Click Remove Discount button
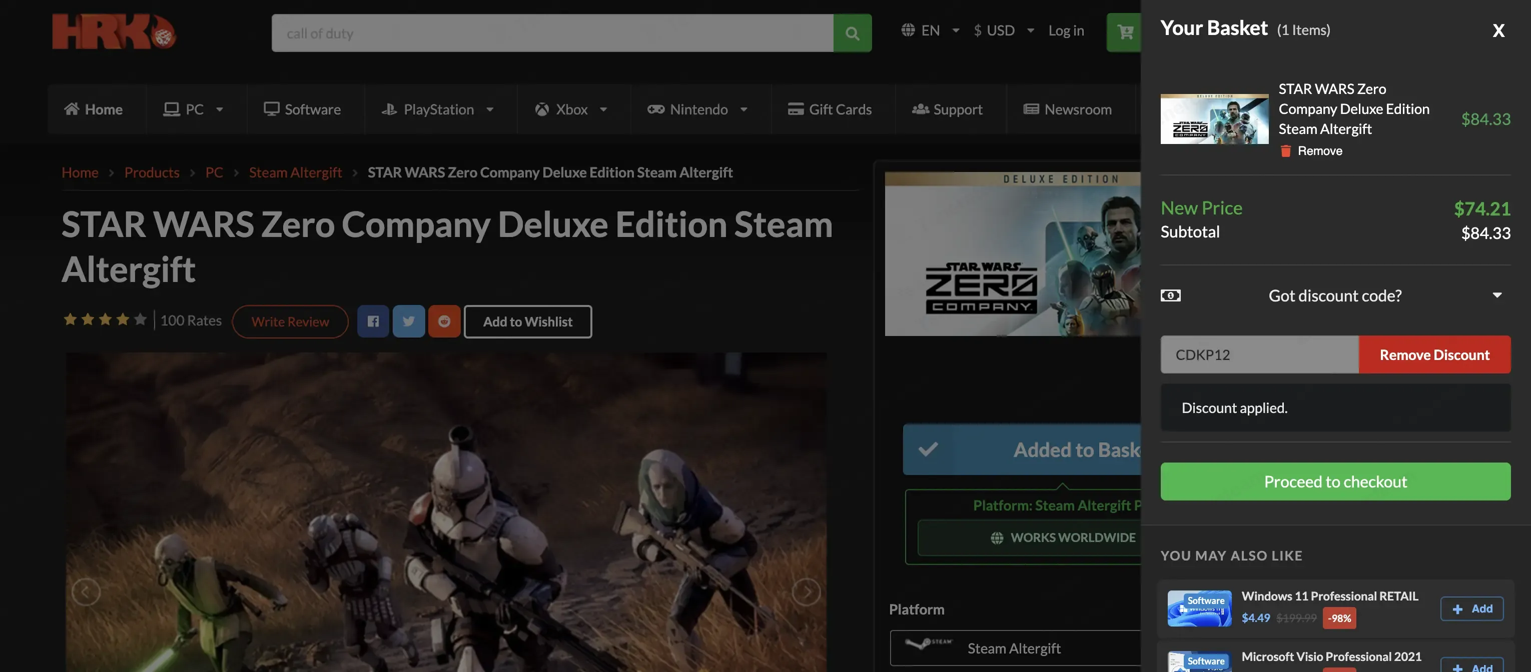This screenshot has height=672, width=1531. tap(1434, 354)
